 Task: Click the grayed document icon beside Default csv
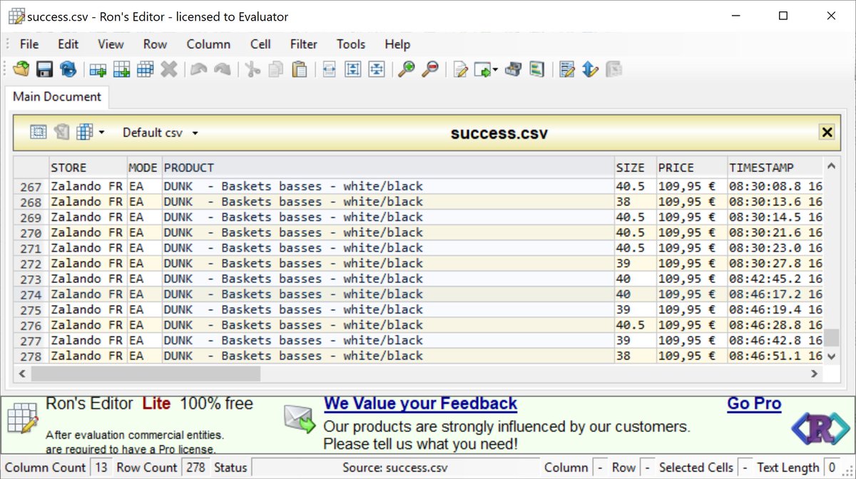pos(61,132)
